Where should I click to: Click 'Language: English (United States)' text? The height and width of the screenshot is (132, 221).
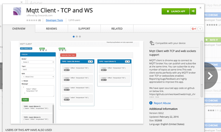tap(167, 124)
